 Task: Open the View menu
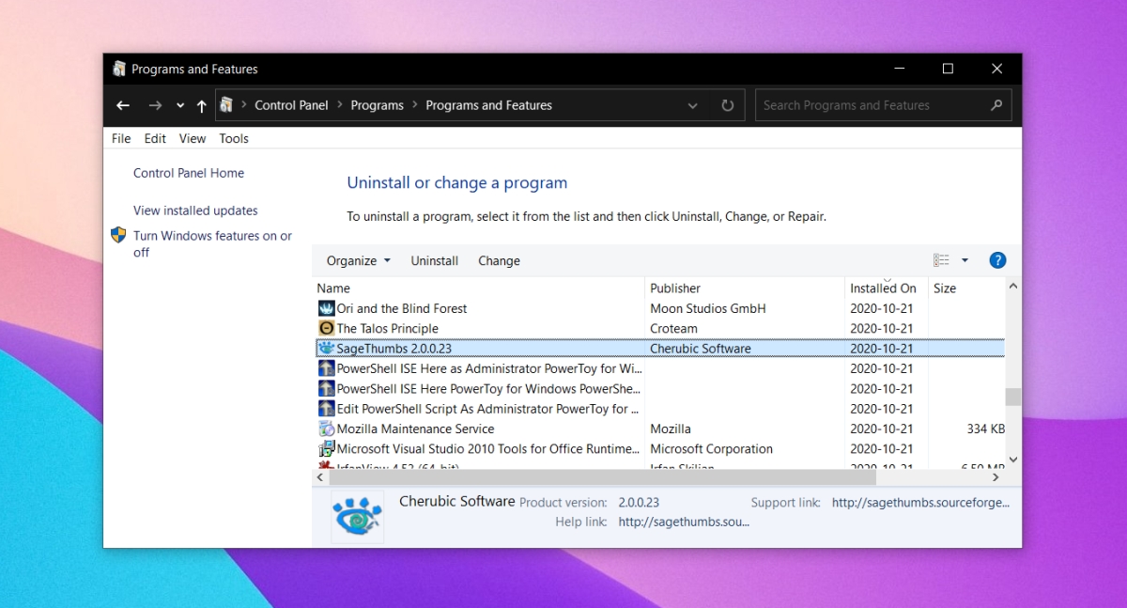pos(193,138)
